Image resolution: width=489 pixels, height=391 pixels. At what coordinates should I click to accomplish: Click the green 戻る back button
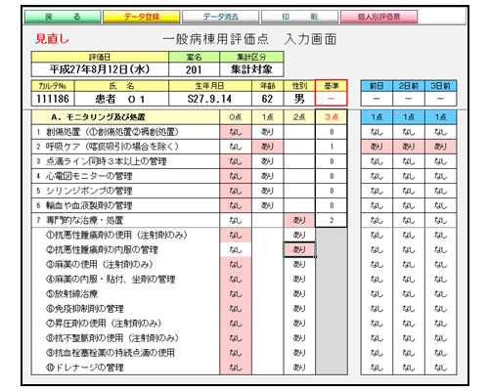(x=63, y=17)
